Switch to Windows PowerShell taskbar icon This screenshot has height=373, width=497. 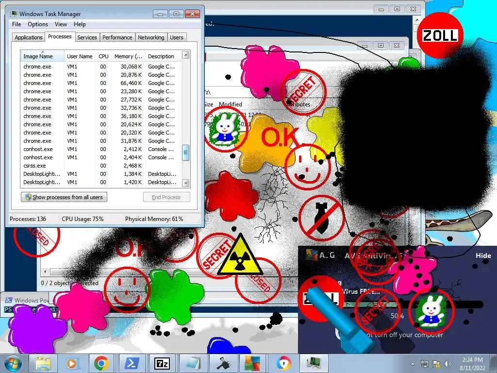132,363
